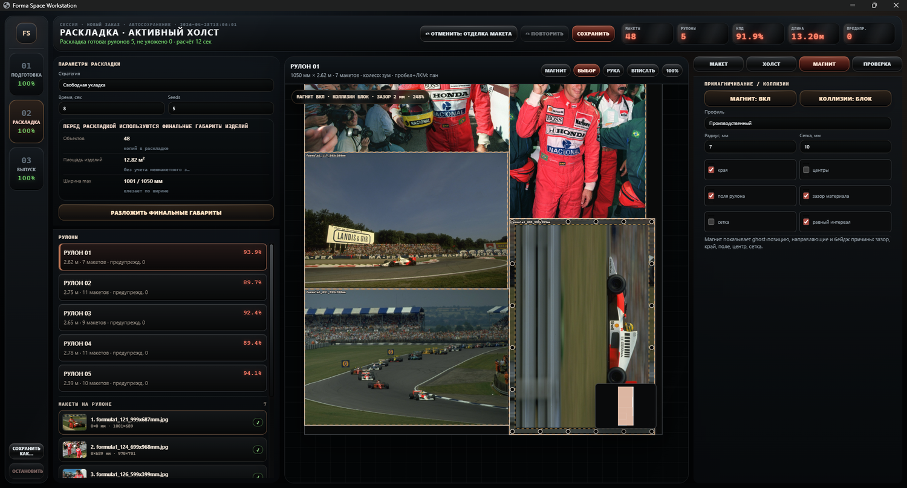Reset zoom with the 100% button
The width and height of the screenshot is (907, 488).
click(671, 71)
